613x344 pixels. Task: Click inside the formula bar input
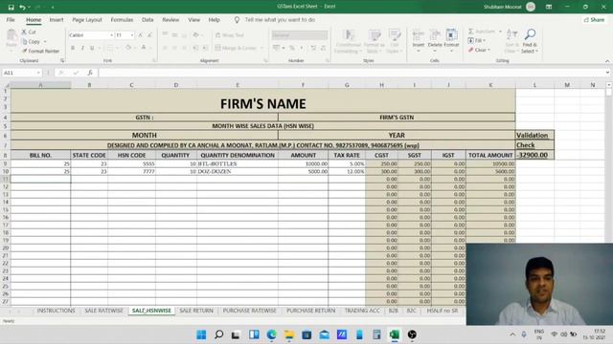[x=352, y=73]
